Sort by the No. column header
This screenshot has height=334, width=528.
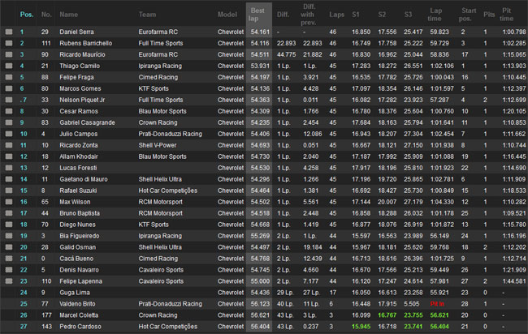(46, 15)
